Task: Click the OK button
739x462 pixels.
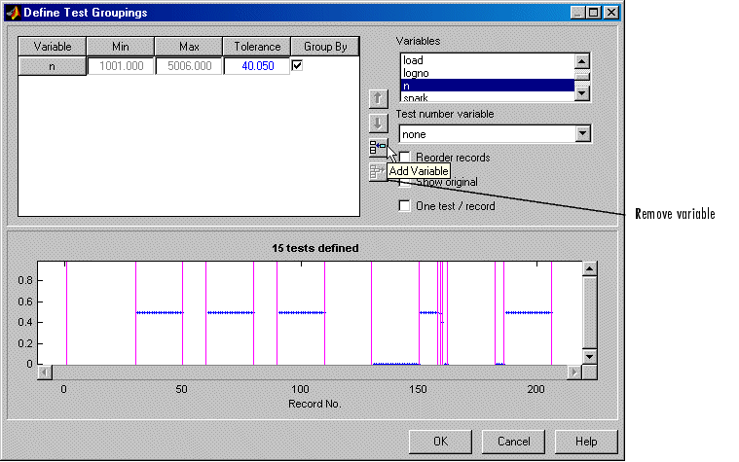Action: point(440,442)
